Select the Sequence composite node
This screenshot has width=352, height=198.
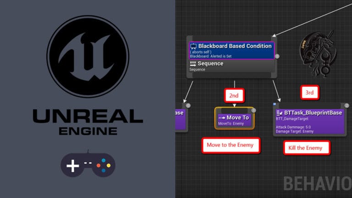231,66
